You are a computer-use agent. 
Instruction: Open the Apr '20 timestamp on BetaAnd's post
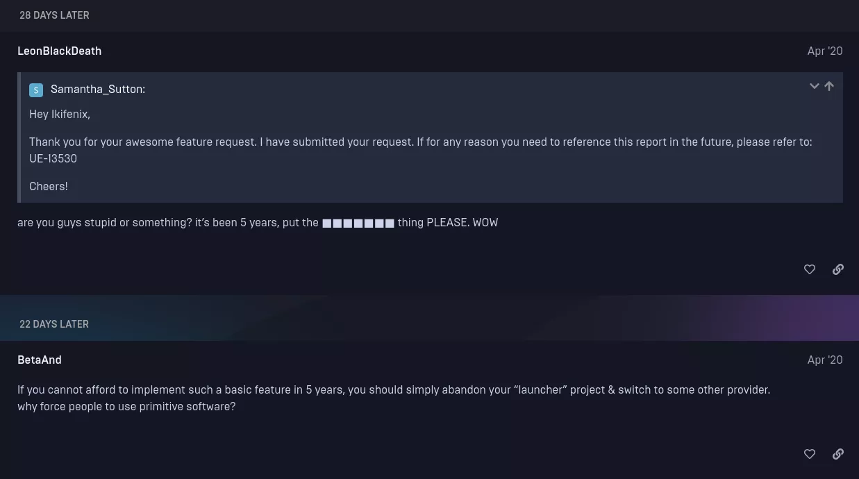[x=825, y=360]
